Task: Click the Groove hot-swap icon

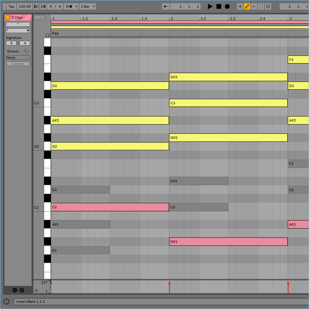Action: pyautogui.click(x=26, y=51)
